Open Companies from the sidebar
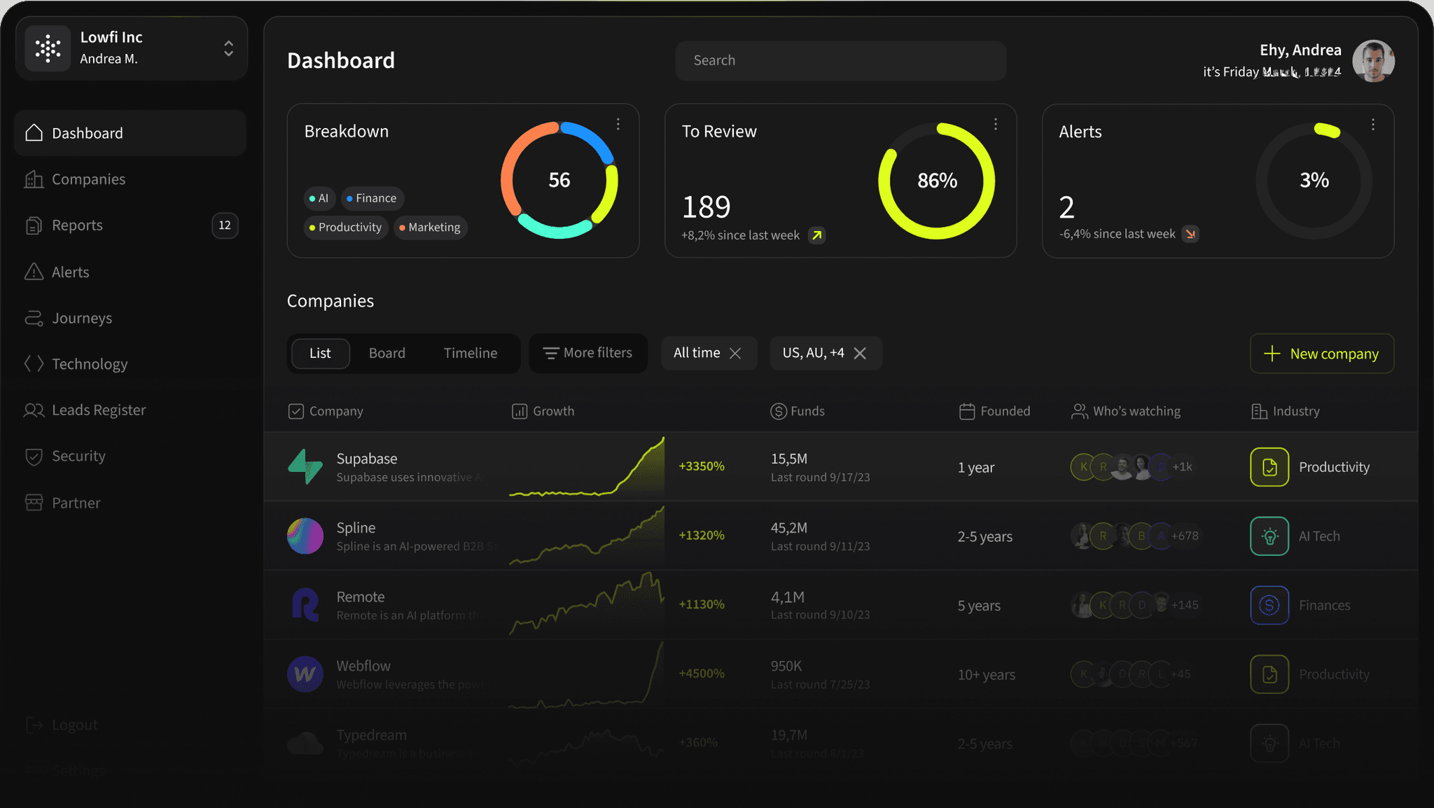The height and width of the screenshot is (808, 1434). [x=88, y=179]
